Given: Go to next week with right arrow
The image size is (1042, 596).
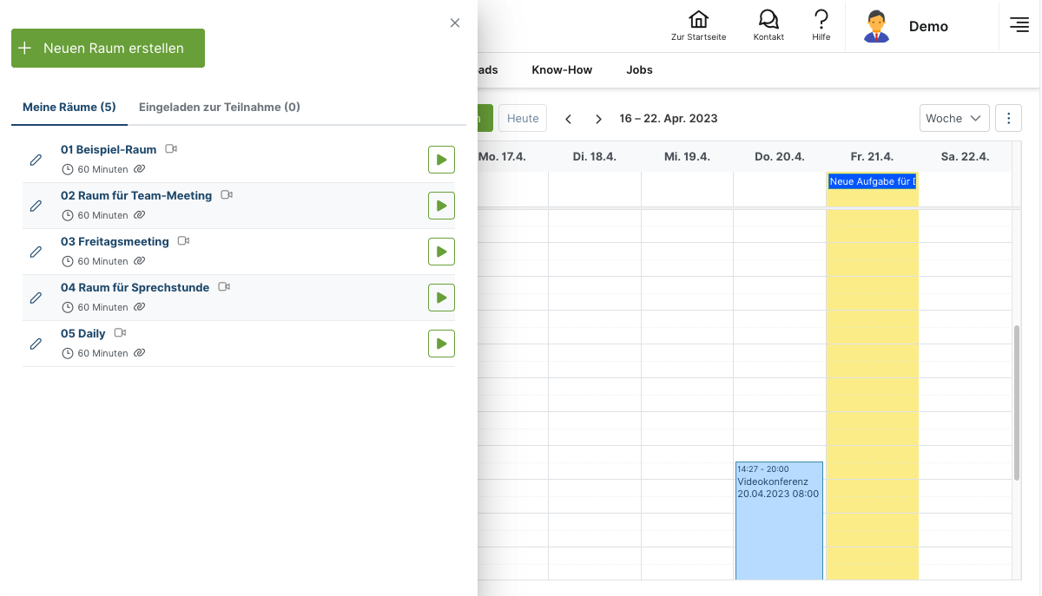Looking at the screenshot, I should click(x=598, y=119).
